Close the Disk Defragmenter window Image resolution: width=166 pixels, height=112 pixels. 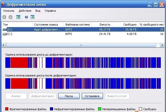pyautogui.click(x=162, y=4)
